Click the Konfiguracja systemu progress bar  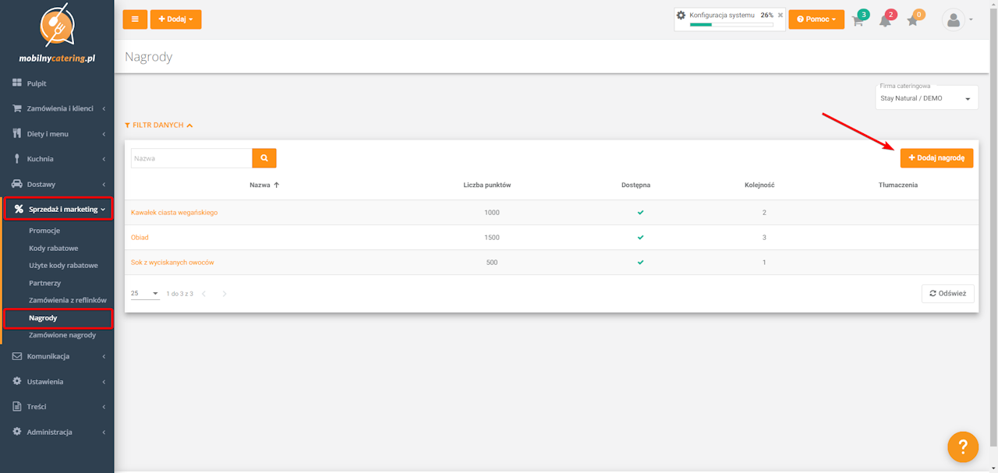coord(731,25)
